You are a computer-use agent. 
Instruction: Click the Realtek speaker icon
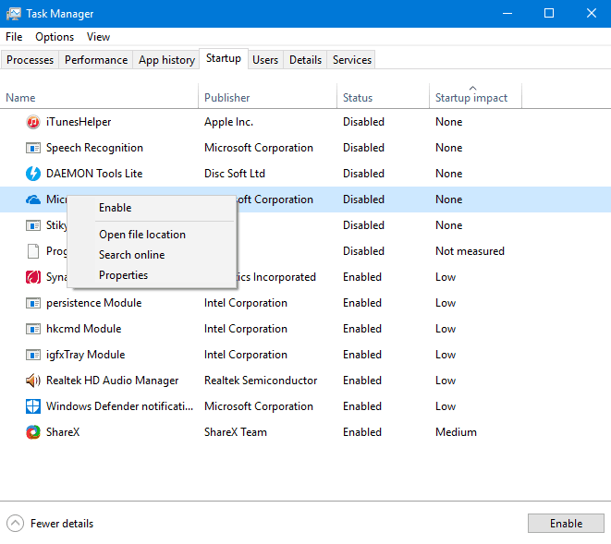click(33, 381)
